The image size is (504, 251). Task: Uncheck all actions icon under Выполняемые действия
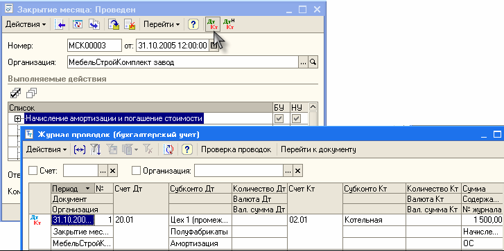point(31,93)
